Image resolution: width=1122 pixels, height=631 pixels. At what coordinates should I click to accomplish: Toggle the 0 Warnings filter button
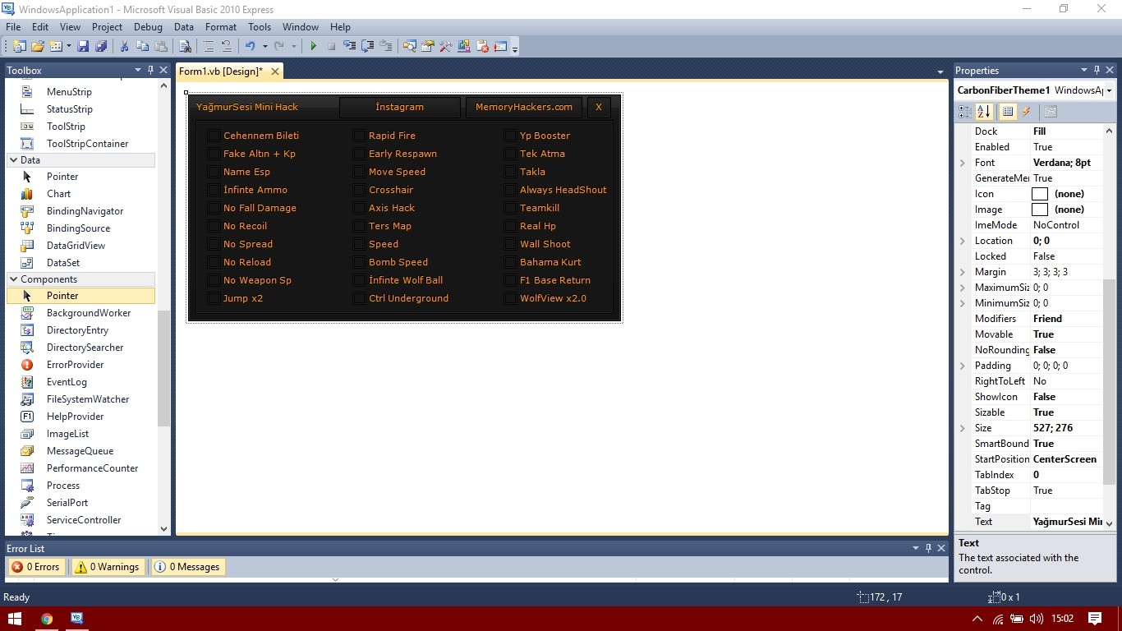click(108, 567)
